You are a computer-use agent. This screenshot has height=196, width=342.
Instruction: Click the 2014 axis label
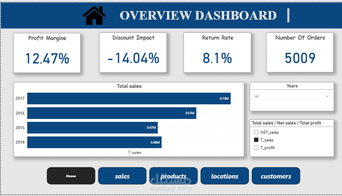20,142
